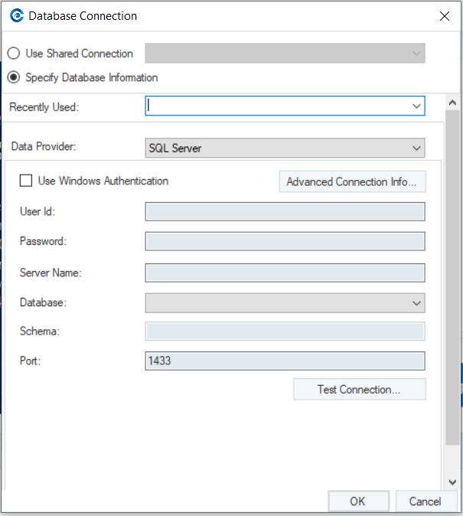Click the Cancel button

click(426, 501)
